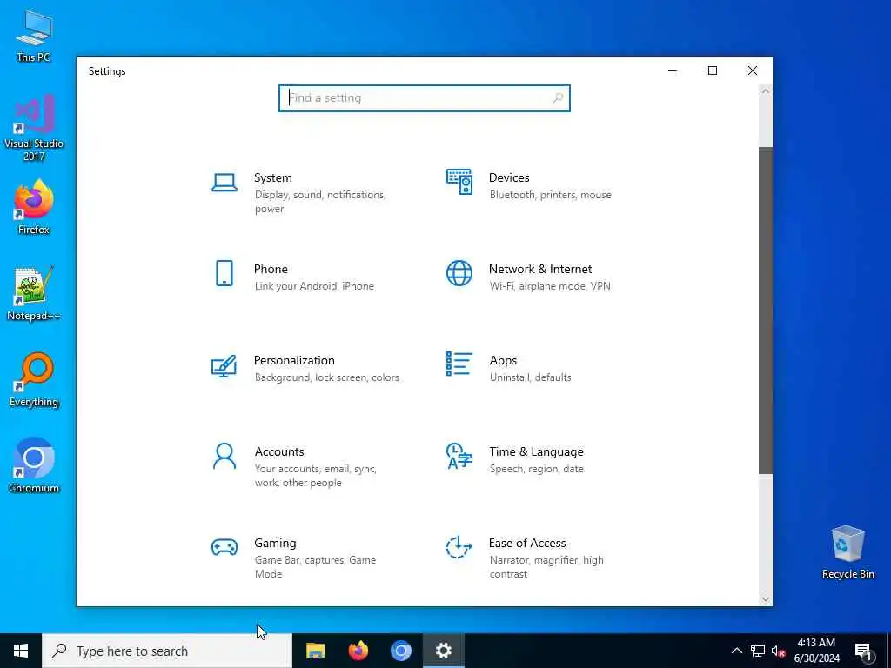Viewport: 891px width, 668px height.
Task: Click 'Bluetooth, printers, mouse' description
Action: click(x=551, y=195)
